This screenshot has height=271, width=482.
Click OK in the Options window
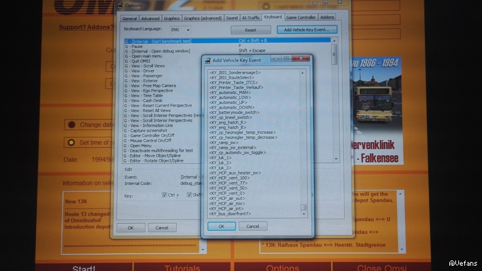131,228
